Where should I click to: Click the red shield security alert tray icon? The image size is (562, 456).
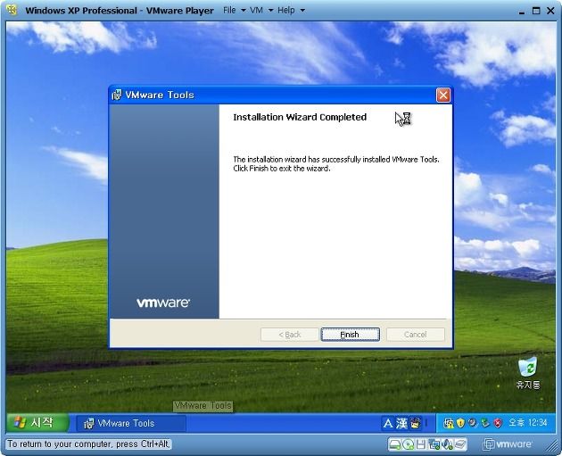498,423
